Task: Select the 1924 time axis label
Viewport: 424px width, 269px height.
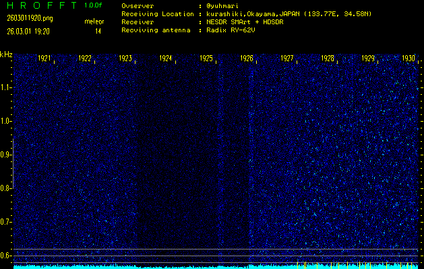Action: pyautogui.click(x=166, y=59)
